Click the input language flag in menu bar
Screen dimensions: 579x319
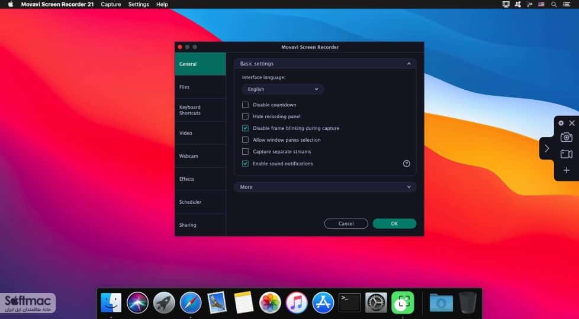click(541, 4)
